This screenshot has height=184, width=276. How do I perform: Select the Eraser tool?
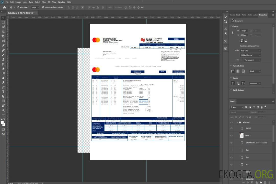pyautogui.click(x=3, y=69)
